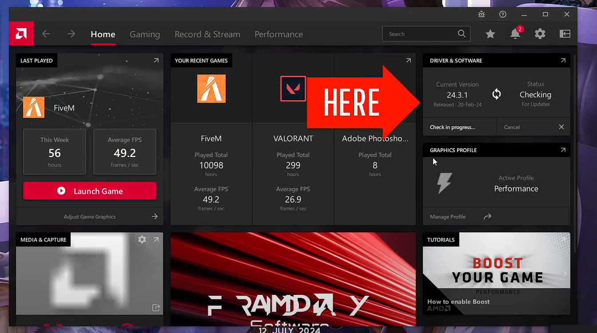
Task: Switch to the Gaming tab
Action: click(145, 34)
